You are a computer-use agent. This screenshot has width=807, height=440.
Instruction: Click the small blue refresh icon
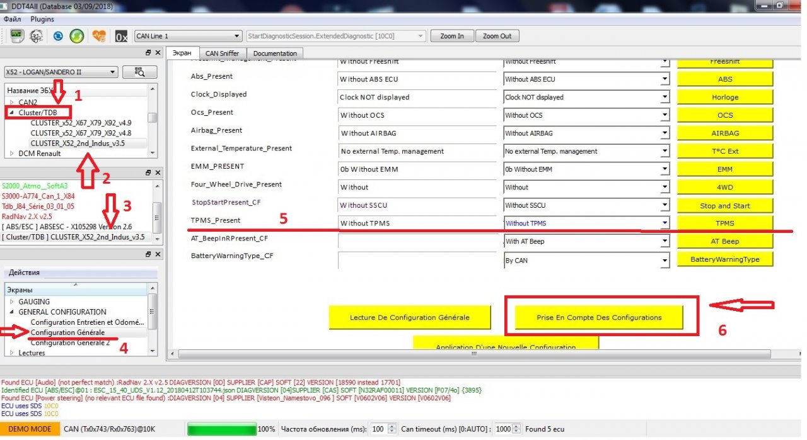coord(58,36)
